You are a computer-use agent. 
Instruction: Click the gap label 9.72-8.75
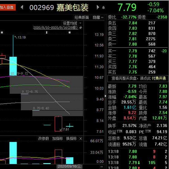pos(30,92)
